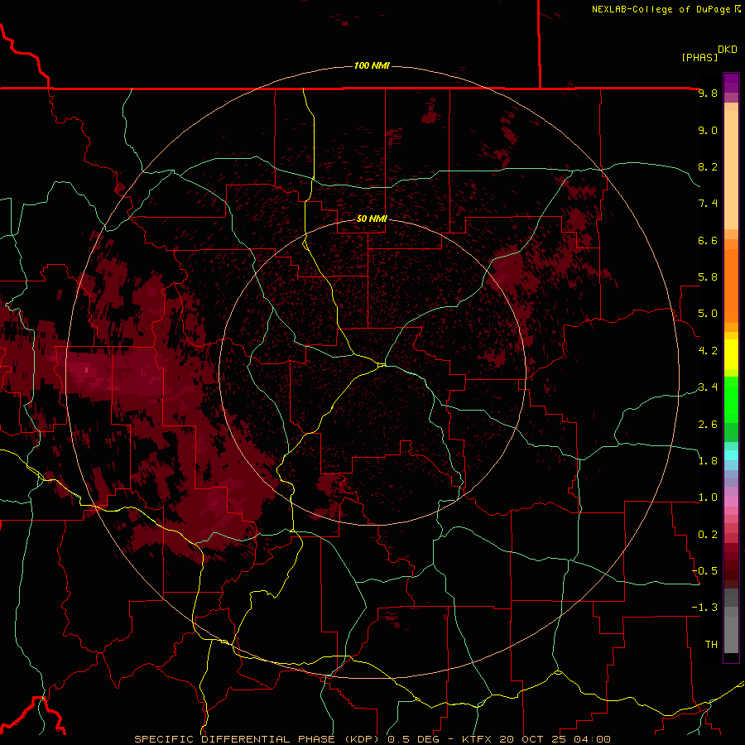The width and height of the screenshot is (745, 745).
Task: Click the 5.0 scale value
Action: coord(708,314)
